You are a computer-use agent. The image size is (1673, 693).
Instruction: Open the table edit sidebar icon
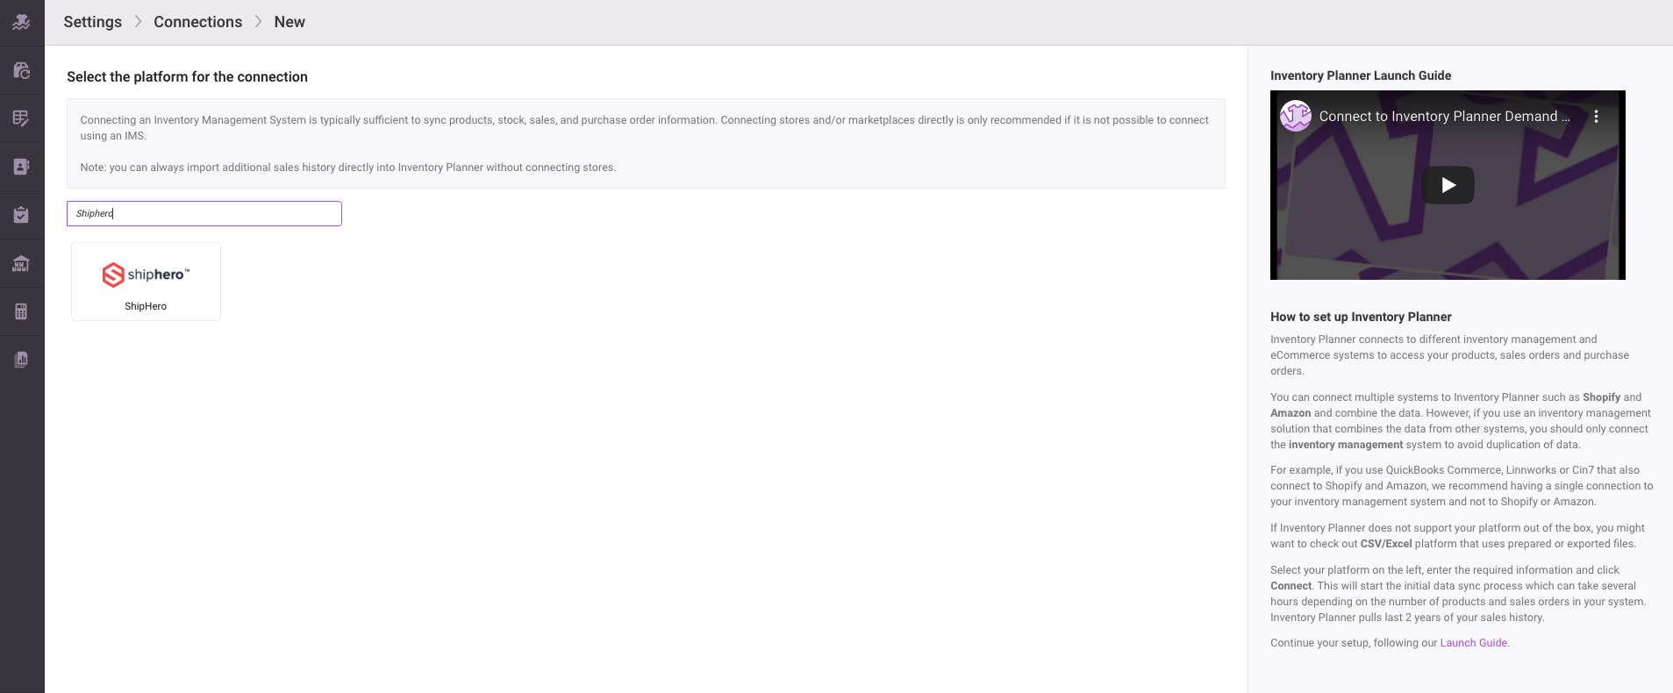point(22,118)
